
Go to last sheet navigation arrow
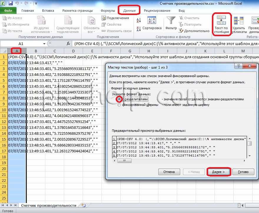click(16, 205)
